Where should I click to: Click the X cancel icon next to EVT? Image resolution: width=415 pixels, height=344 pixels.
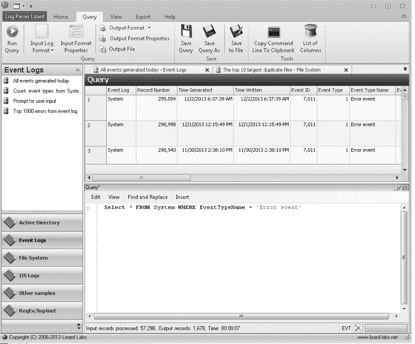358,328
